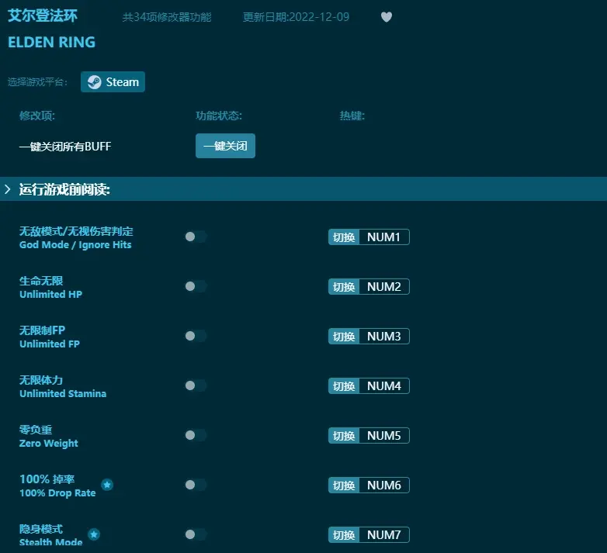The height and width of the screenshot is (553, 607).
Task: Click the 修改项 column header
Action: [x=37, y=116]
